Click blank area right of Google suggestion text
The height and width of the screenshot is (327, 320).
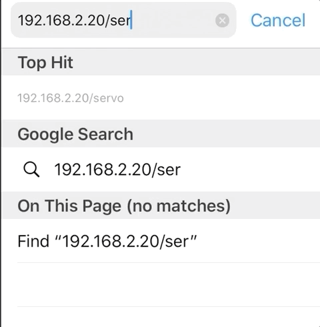250,170
